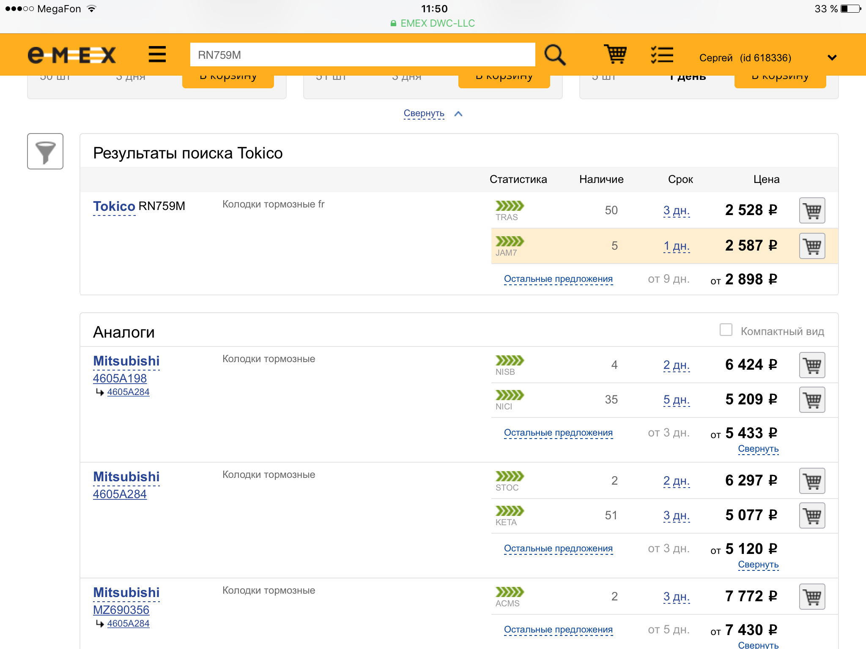Add ACMS 7 772 ₽ offer to cart
The height and width of the screenshot is (649, 866).
coord(812,597)
